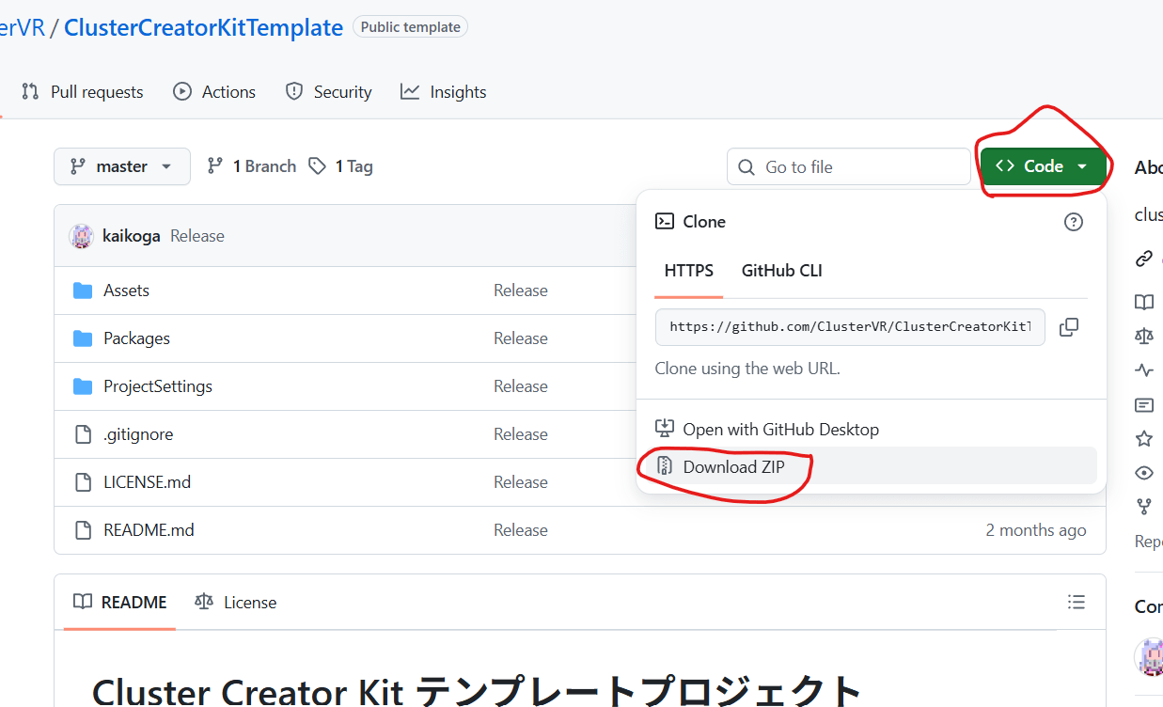
Task: Open the README outline list icon
Action: click(1077, 602)
